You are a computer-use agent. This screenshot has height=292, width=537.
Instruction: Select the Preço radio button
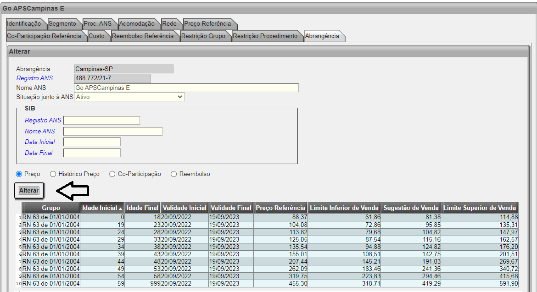pyautogui.click(x=19, y=174)
